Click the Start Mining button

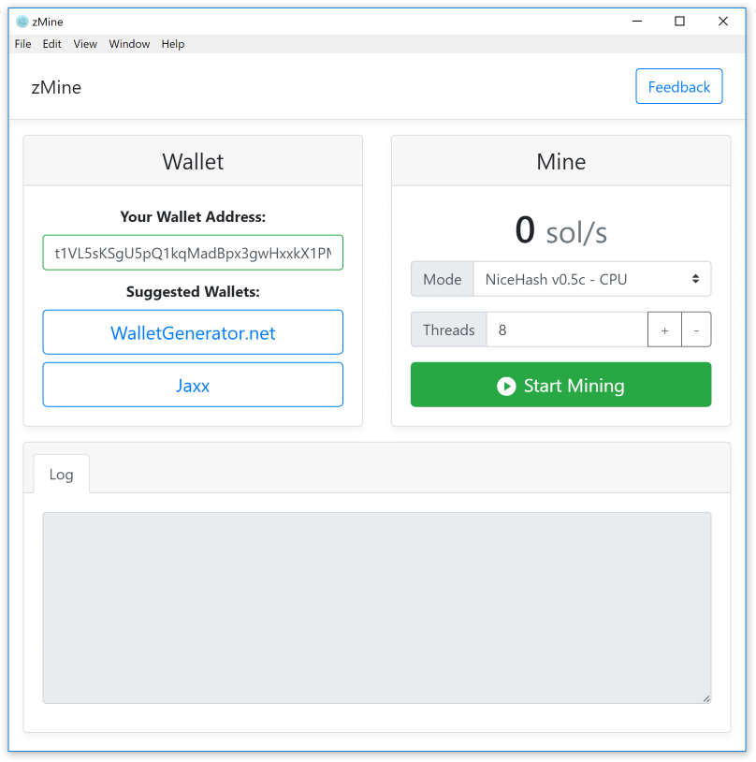[560, 385]
